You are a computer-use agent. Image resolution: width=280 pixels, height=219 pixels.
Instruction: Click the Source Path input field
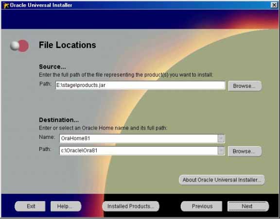coord(140,85)
